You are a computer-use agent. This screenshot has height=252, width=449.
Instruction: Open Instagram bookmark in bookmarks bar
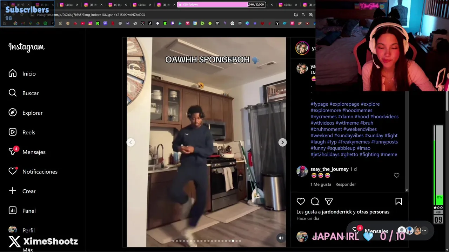point(90,23)
